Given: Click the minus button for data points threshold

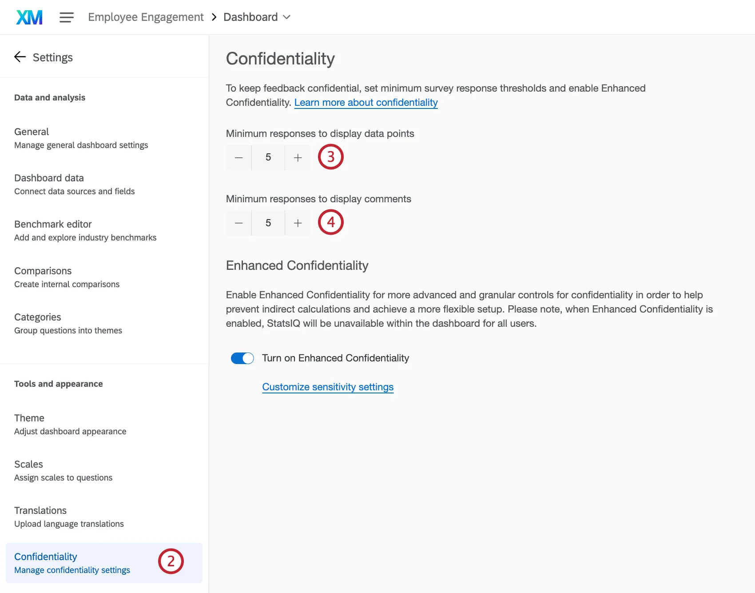Looking at the screenshot, I should click(x=238, y=157).
